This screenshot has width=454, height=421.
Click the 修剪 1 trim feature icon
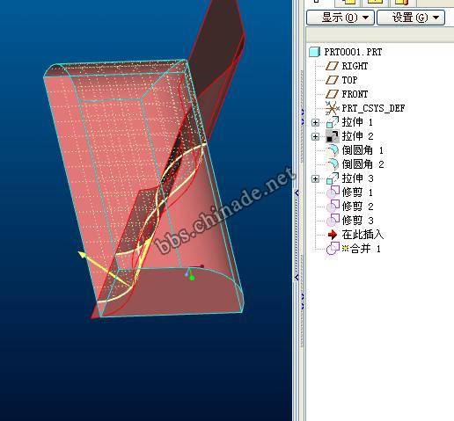(333, 192)
